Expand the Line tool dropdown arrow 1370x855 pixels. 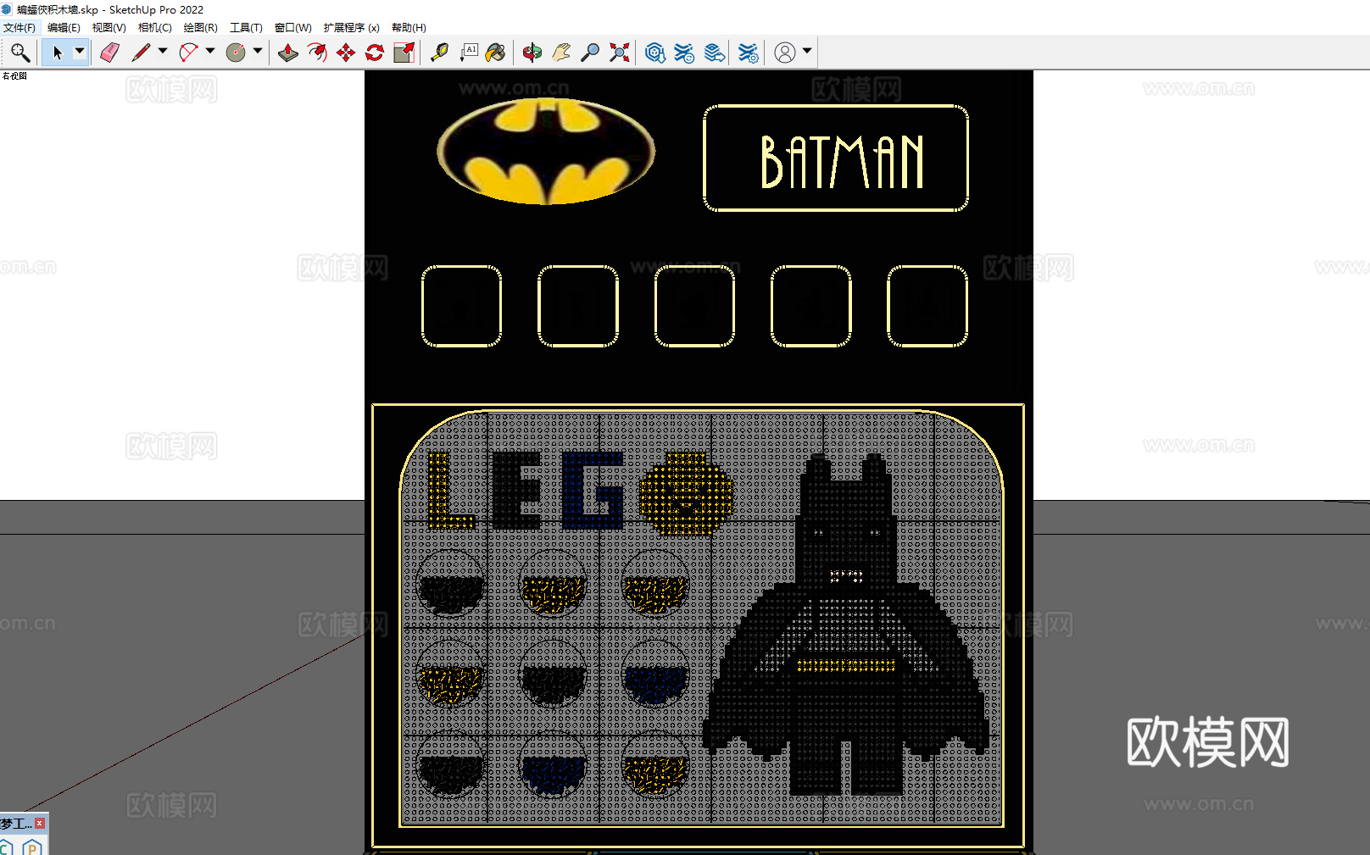(x=163, y=52)
